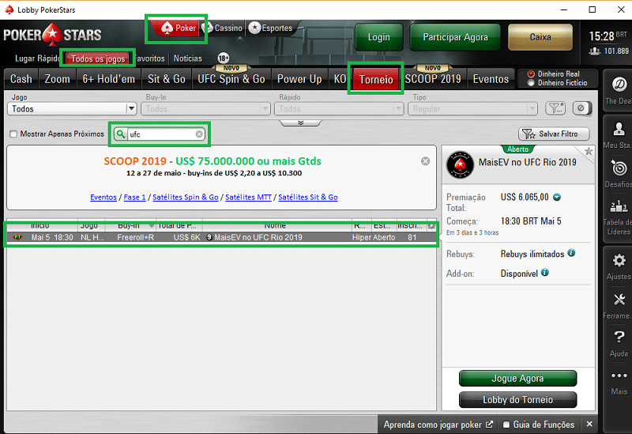Image resolution: width=632 pixels, height=434 pixels.
Task: Open Aprenda como jogar poker link
Action: tap(438, 425)
